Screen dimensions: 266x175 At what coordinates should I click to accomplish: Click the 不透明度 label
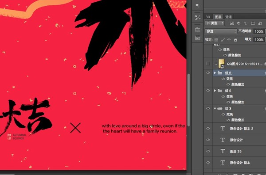[246, 31]
